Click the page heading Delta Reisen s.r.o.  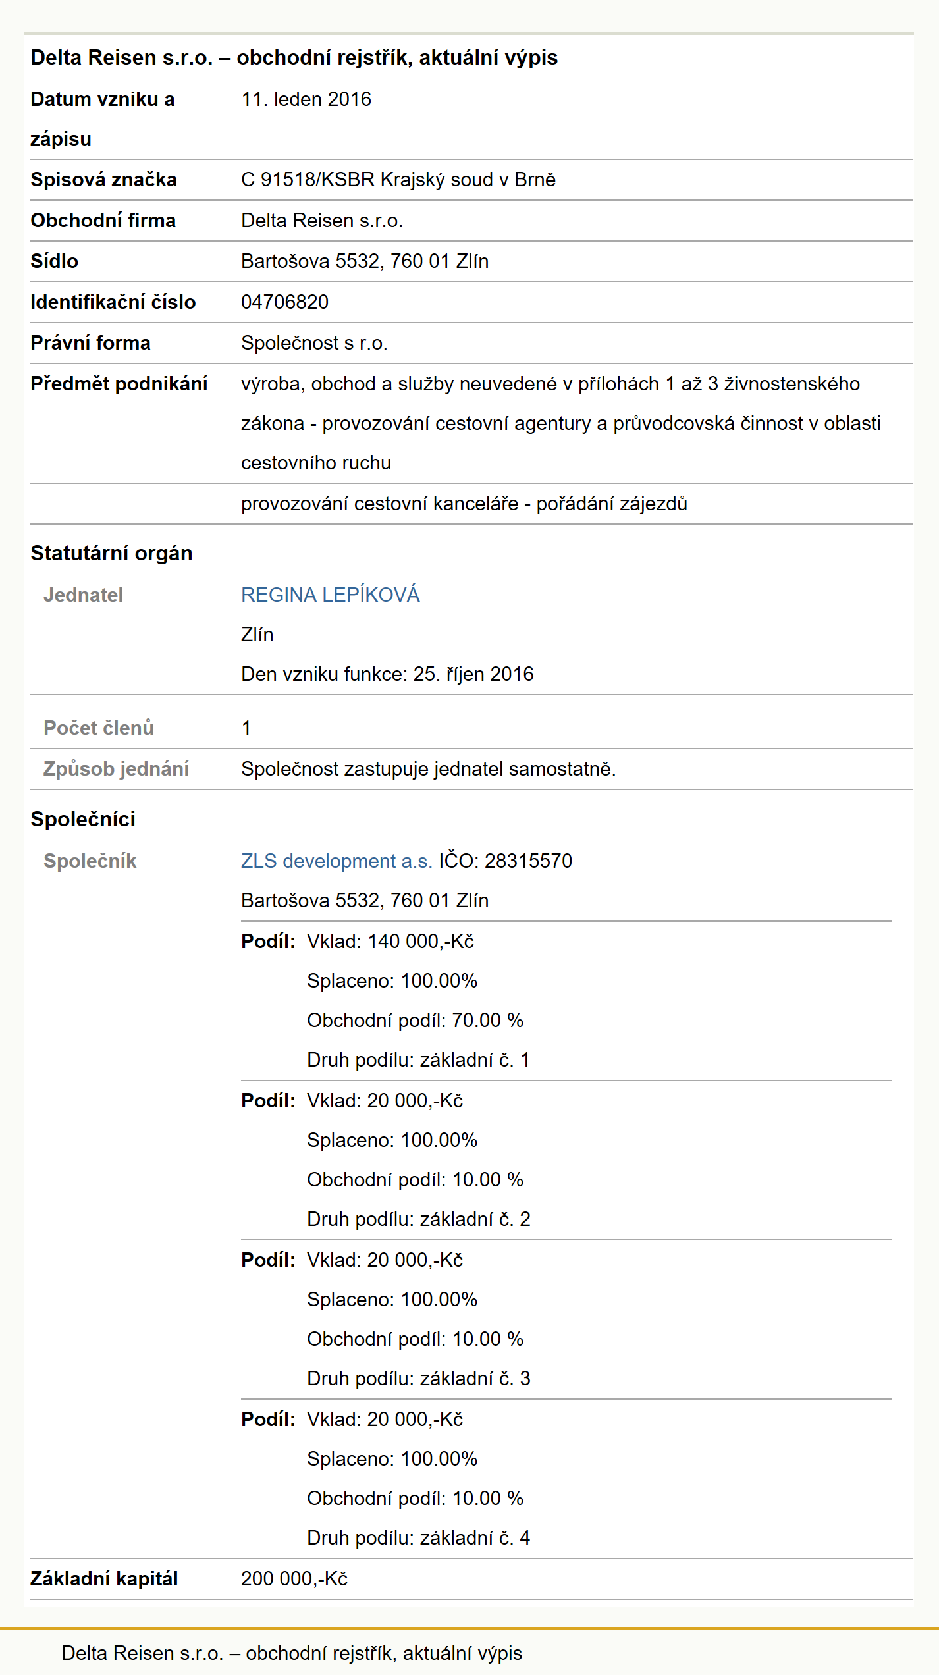pos(294,57)
